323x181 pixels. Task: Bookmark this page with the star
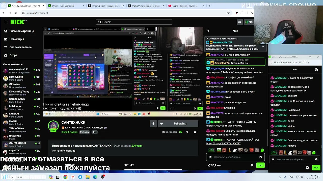pos(228,13)
